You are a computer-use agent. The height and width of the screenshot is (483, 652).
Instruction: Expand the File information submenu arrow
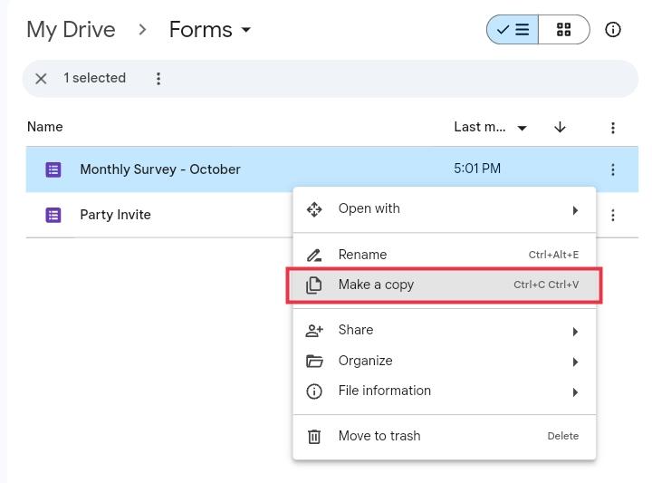575,392
